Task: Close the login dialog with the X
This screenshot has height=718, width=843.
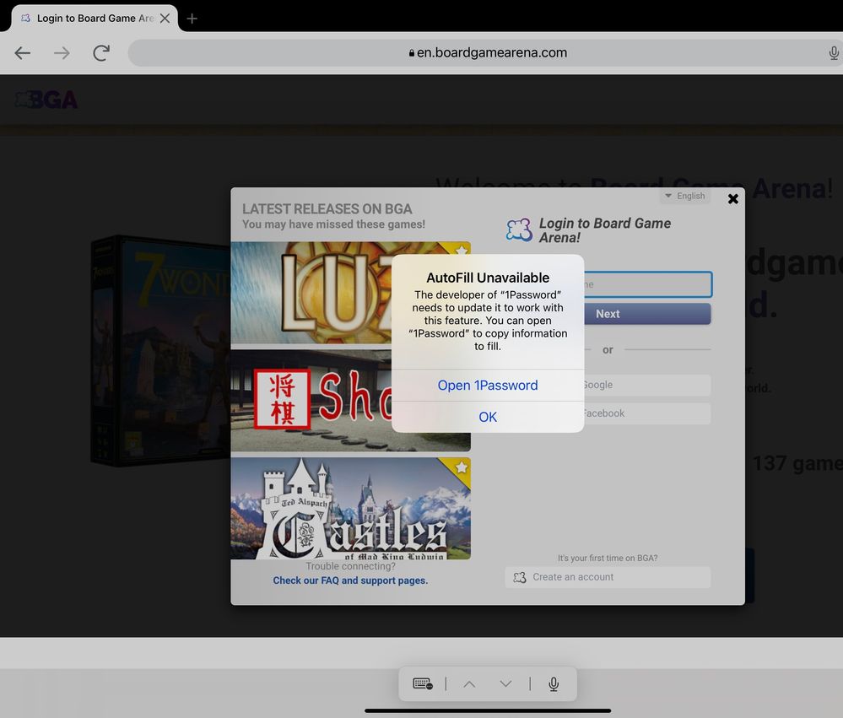Action: click(x=732, y=199)
